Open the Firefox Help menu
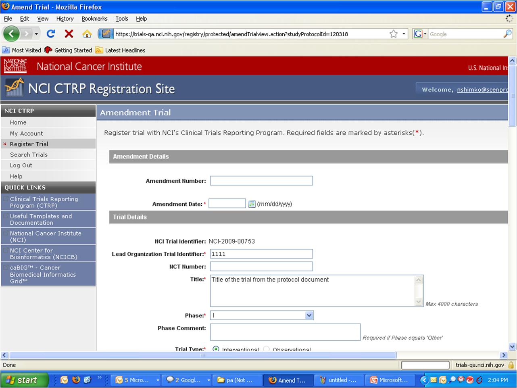The height and width of the screenshot is (388, 517). click(x=141, y=19)
